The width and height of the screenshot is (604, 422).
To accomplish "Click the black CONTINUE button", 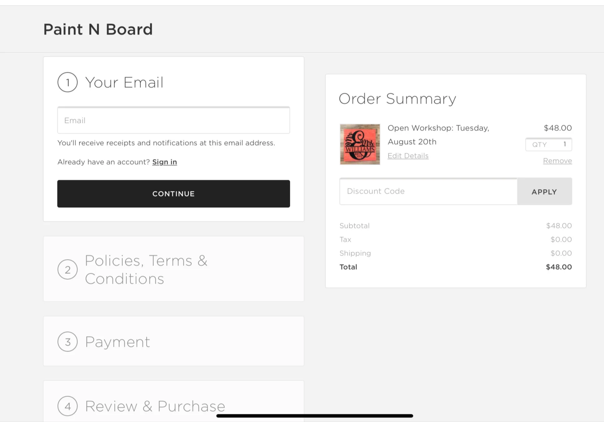I will point(173,193).
